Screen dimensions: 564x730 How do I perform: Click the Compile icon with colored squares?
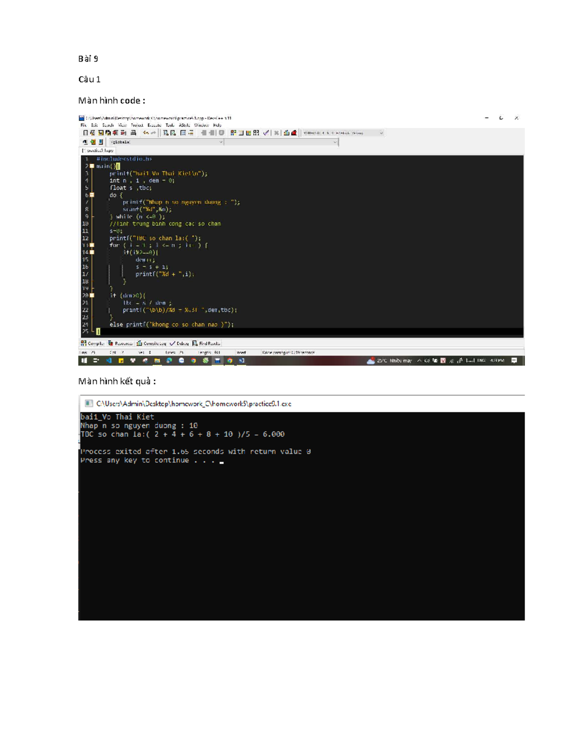pyautogui.click(x=233, y=133)
